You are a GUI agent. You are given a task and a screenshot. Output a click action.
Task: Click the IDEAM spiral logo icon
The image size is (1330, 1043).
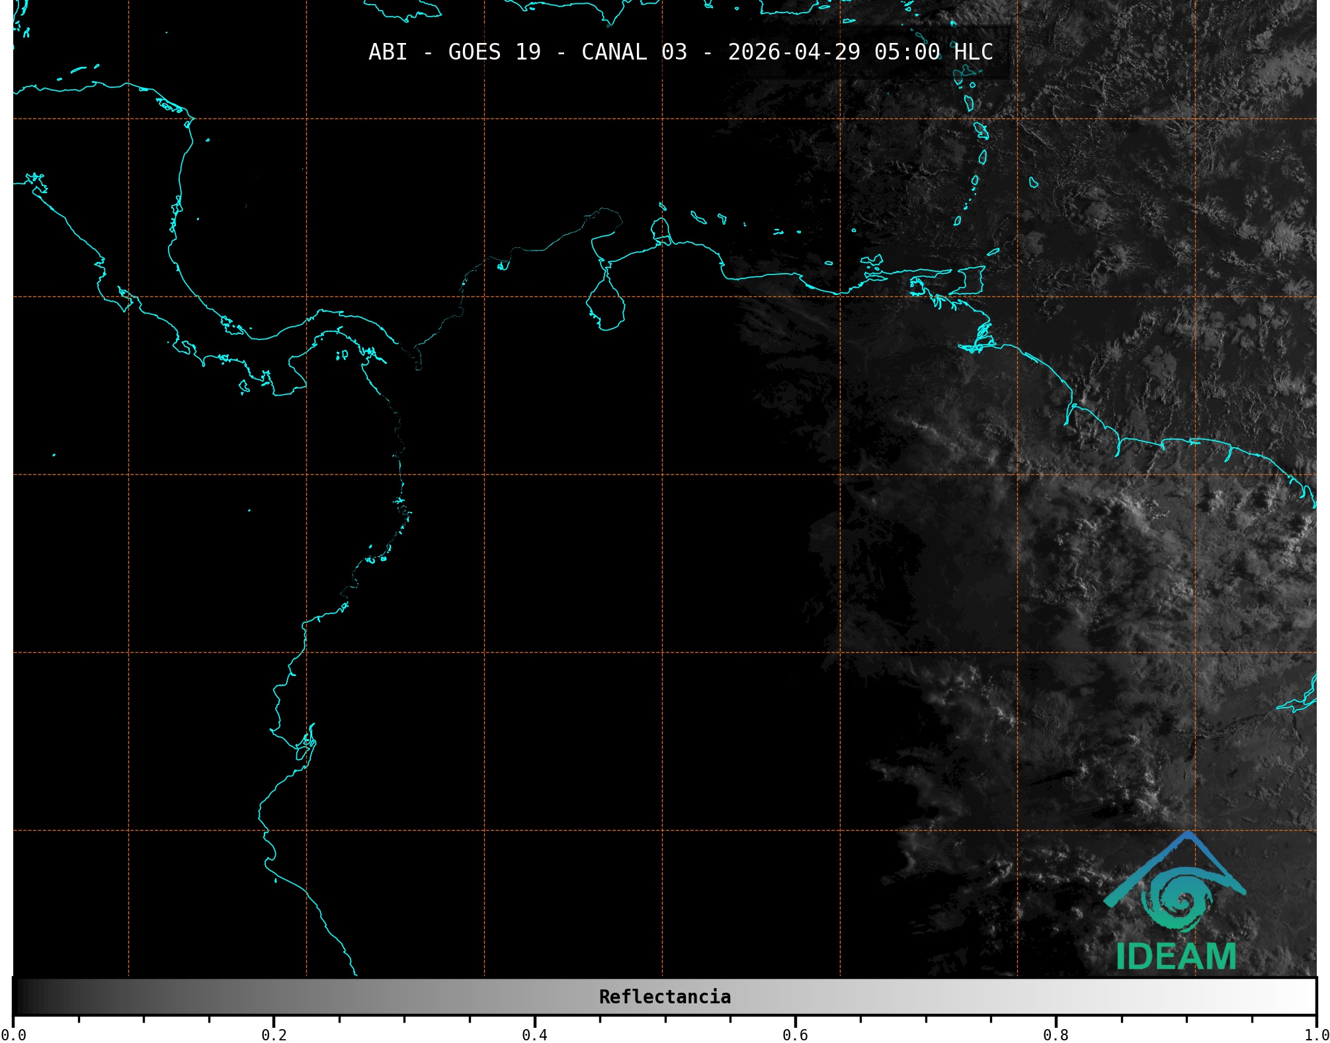(1178, 900)
